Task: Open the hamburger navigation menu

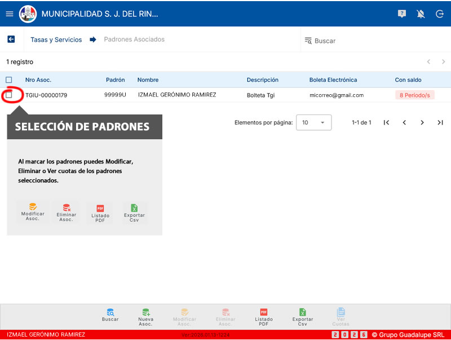Action: click(9, 14)
